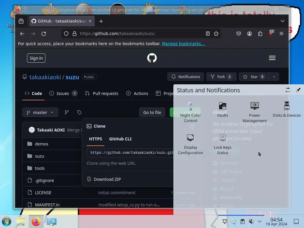Pin the Status and Notifications popup open
The width and height of the screenshot is (304, 228).
pos(298,90)
